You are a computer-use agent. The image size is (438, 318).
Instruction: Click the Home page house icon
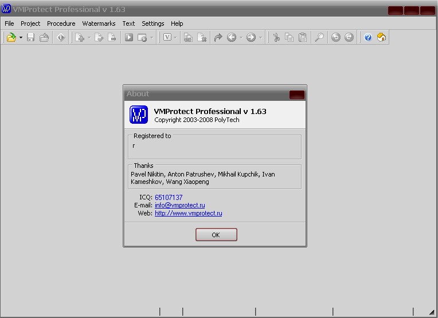[x=381, y=37]
